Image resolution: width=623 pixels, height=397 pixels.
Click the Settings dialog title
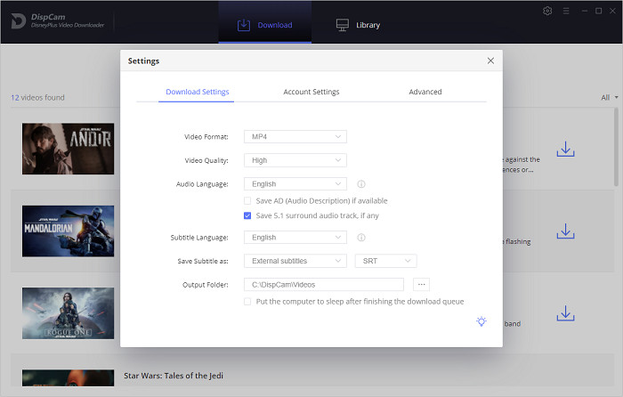(143, 61)
